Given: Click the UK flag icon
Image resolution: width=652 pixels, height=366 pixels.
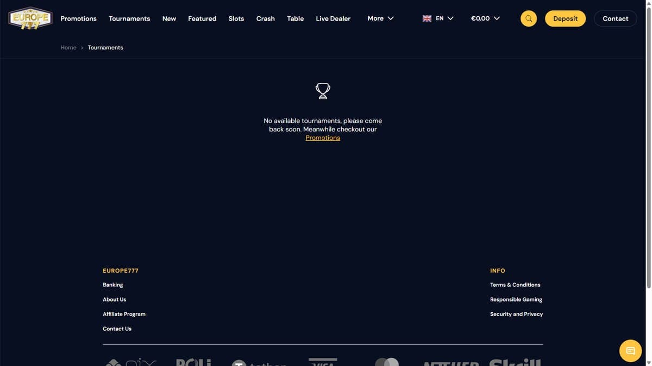Looking at the screenshot, I should tap(427, 18).
